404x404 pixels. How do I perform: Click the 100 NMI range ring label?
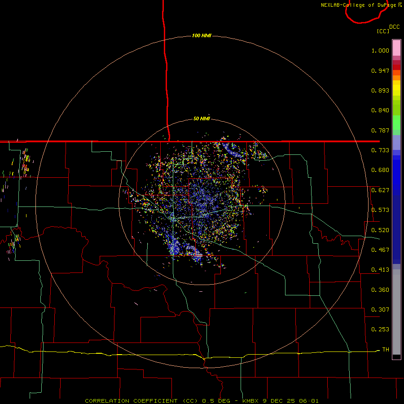(x=202, y=35)
